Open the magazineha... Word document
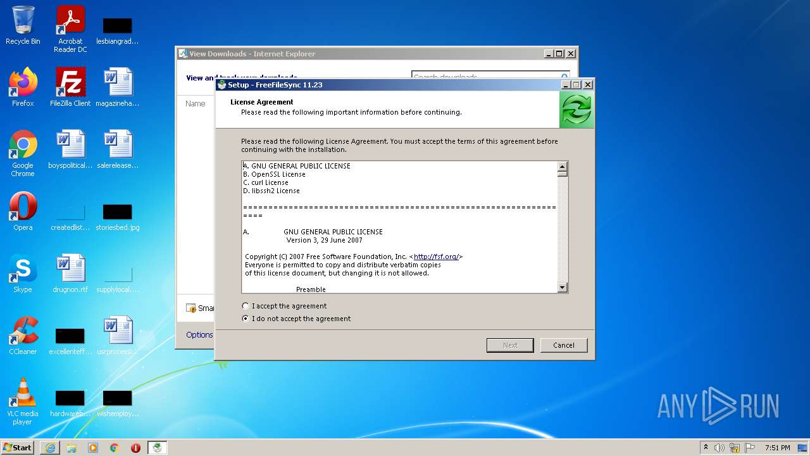Viewport: 810px width, 456px height. tap(118, 87)
